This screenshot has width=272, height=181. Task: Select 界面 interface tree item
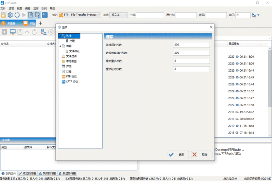pyautogui.click(x=69, y=66)
